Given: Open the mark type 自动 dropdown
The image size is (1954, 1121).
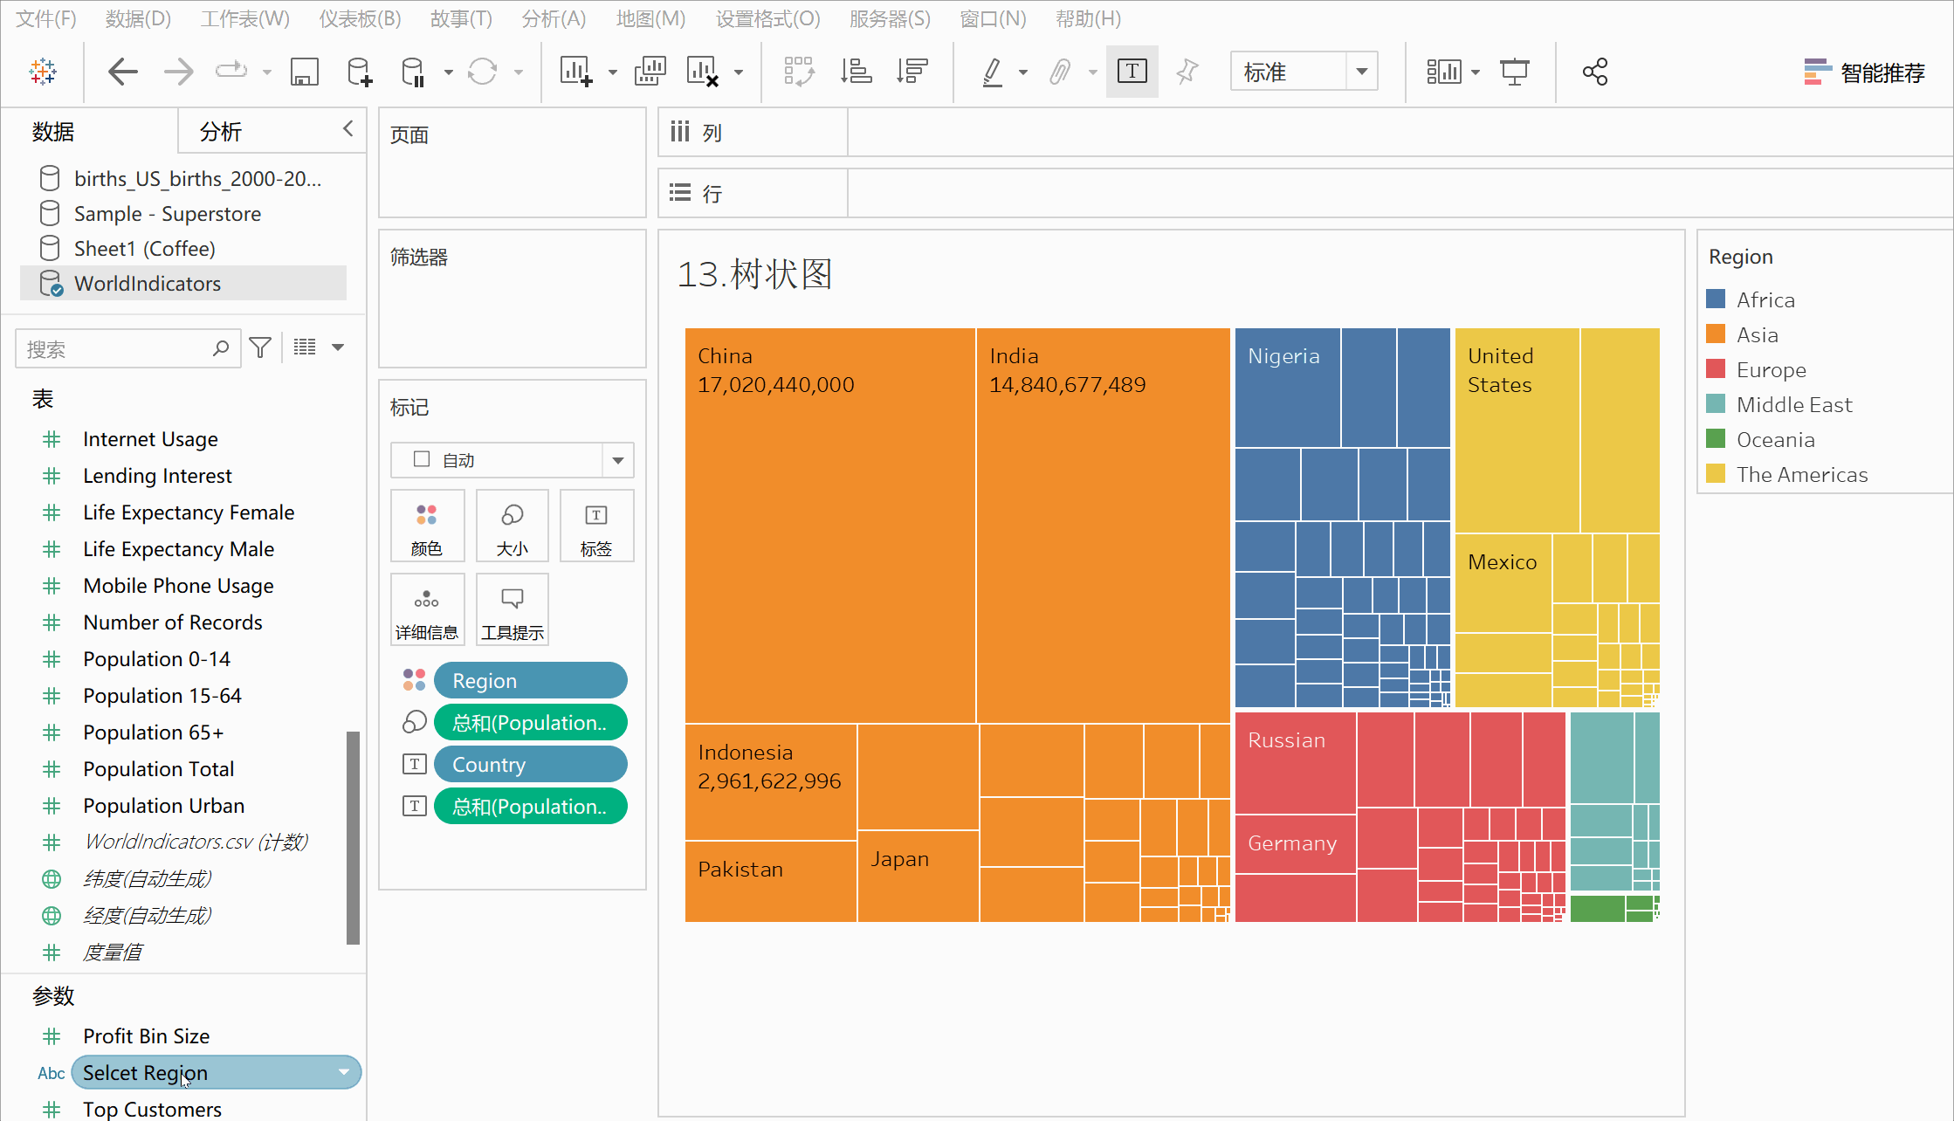Looking at the screenshot, I should (x=617, y=460).
